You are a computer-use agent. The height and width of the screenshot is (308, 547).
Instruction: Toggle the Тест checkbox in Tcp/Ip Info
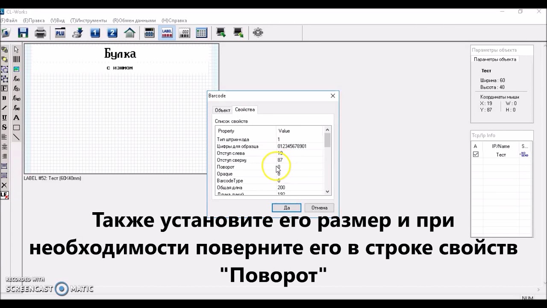(x=476, y=154)
